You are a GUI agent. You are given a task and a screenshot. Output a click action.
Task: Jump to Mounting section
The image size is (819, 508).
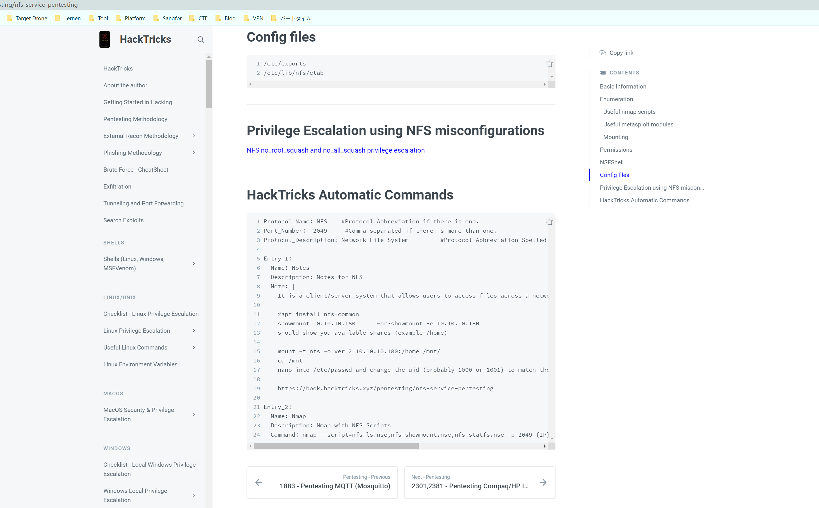click(616, 137)
